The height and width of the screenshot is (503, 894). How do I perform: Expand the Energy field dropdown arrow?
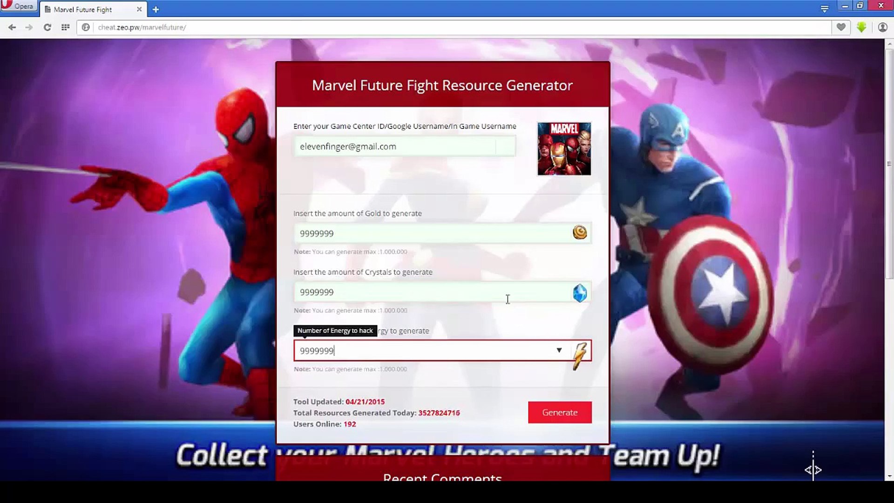pos(559,350)
